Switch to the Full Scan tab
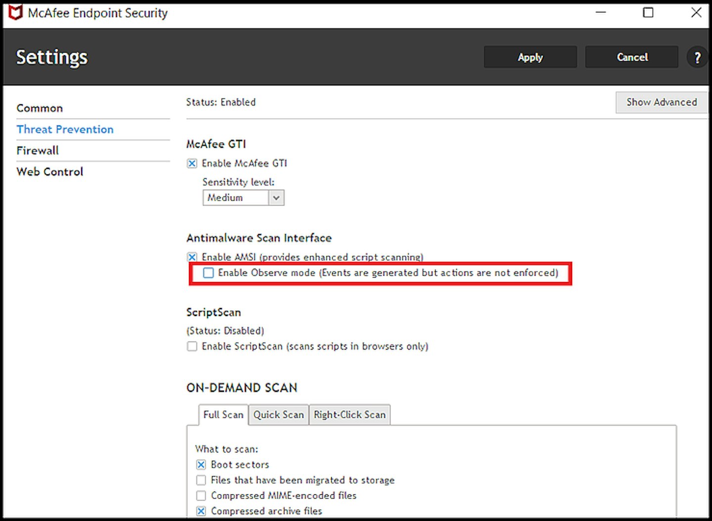This screenshot has height=521, width=712. 223,415
